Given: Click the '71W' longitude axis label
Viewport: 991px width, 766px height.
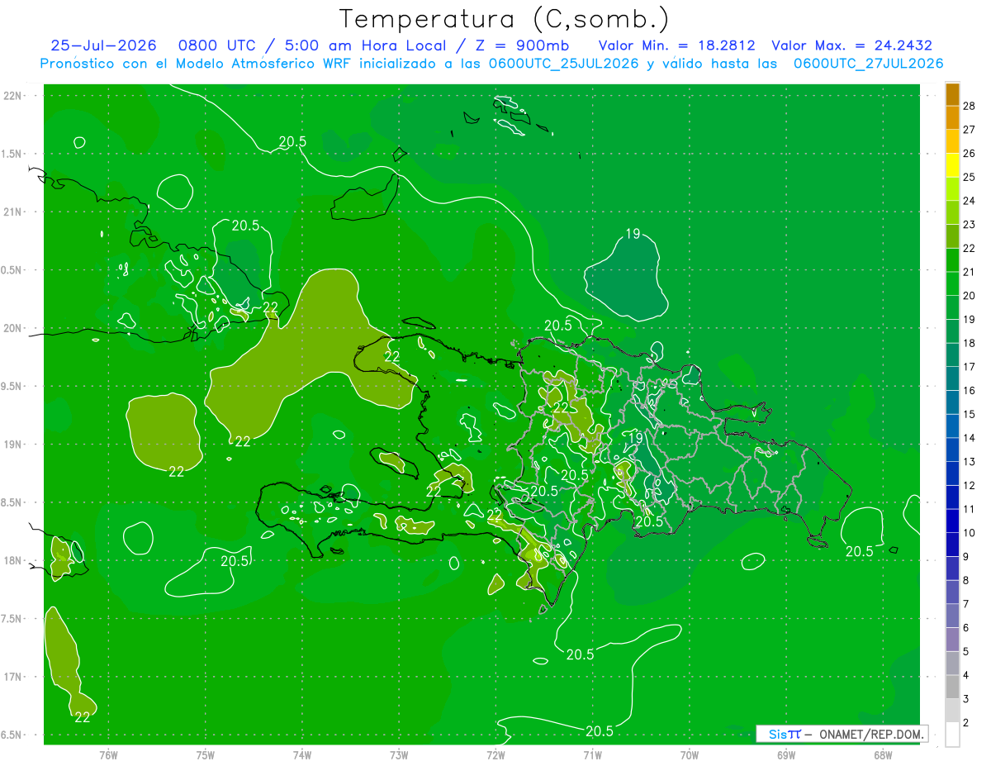Looking at the screenshot, I should [592, 754].
